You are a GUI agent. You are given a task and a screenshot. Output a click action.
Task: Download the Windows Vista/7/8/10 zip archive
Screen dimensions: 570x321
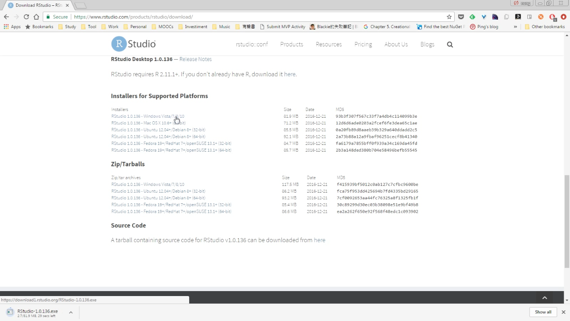tap(148, 185)
